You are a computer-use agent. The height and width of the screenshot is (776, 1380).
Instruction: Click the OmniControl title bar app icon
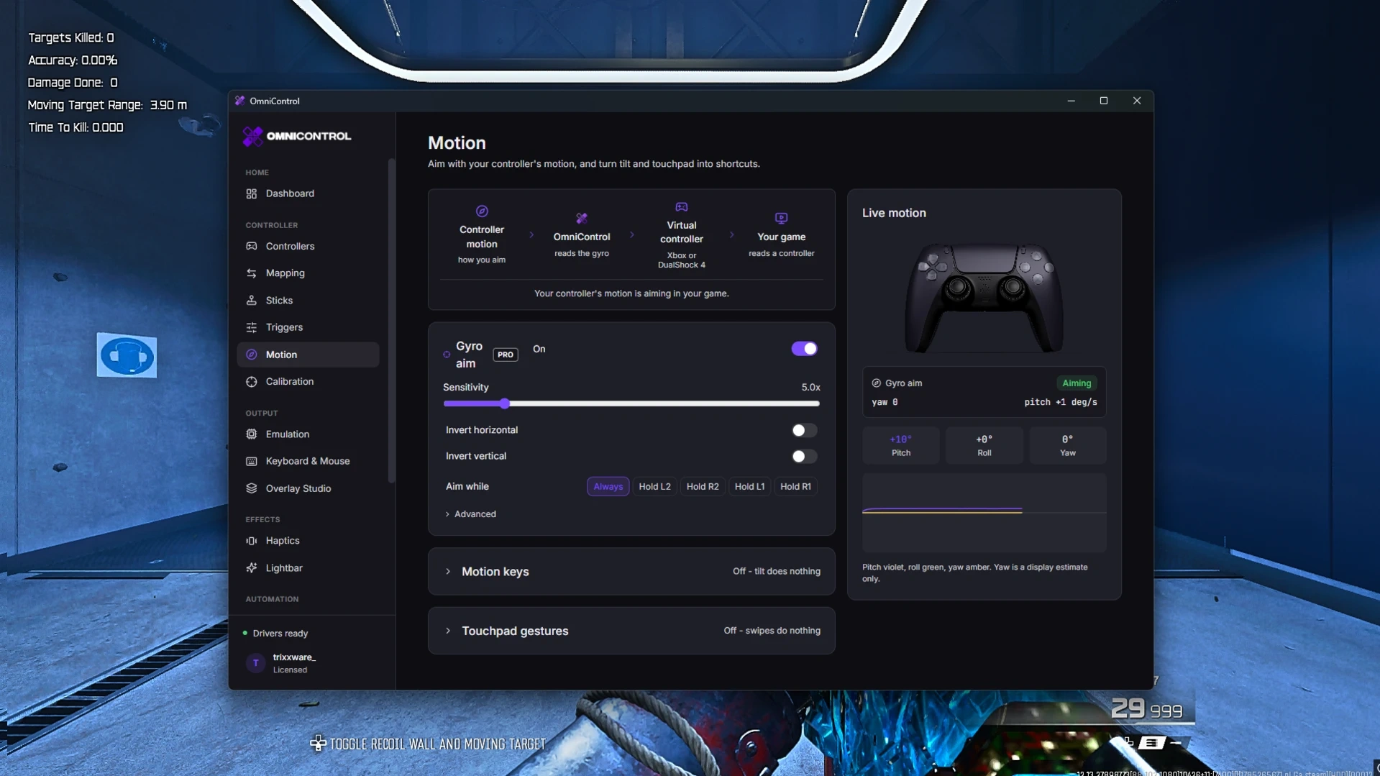239,101
